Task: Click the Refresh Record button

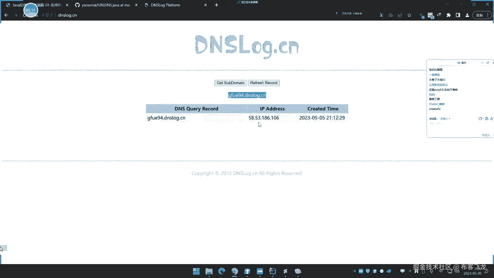Action: [263, 83]
